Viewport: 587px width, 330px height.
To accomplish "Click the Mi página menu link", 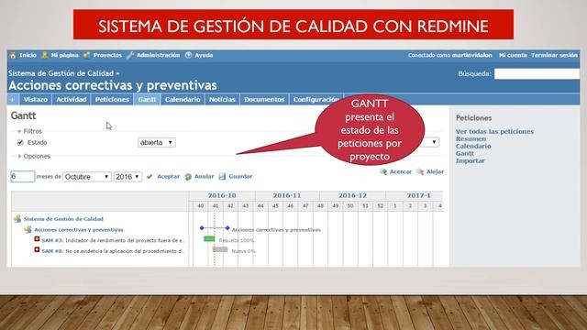I will (65, 55).
